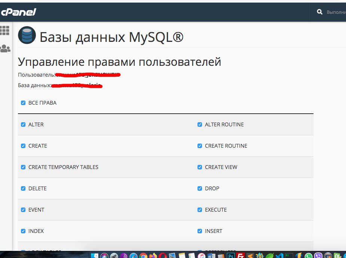Uncheck the INDEX privilege checkbox
This screenshot has height=258, width=346.
(x=23, y=231)
